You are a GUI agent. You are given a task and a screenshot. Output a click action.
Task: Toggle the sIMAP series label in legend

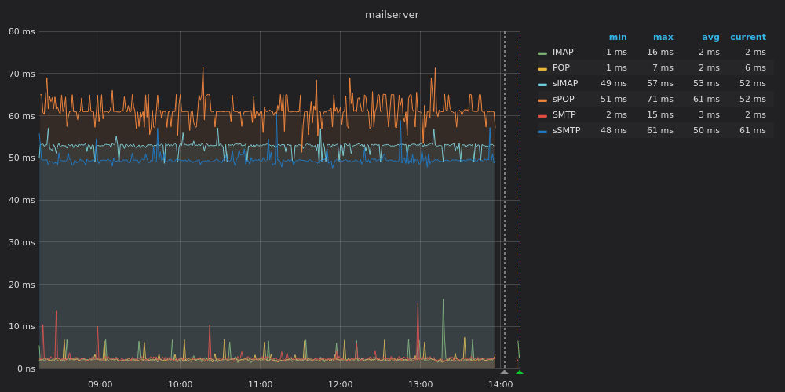coord(565,83)
